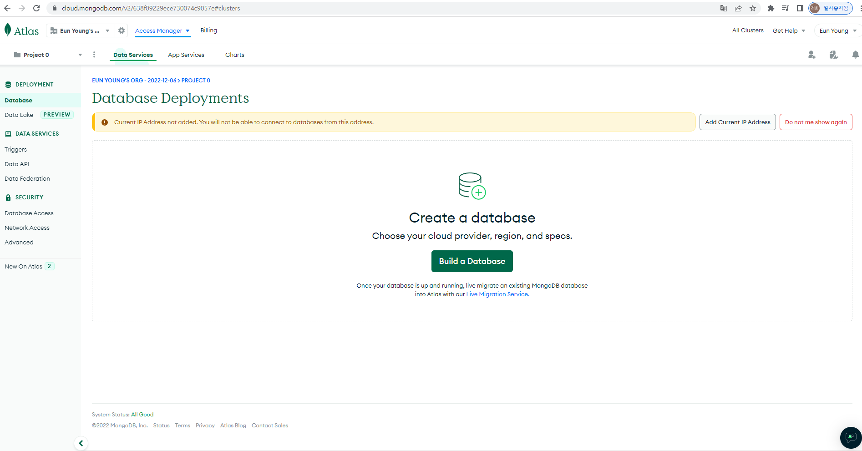Click the create database cylinder icon
The height and width of the screenshot is (451, 862).
(x=472, y=186)
